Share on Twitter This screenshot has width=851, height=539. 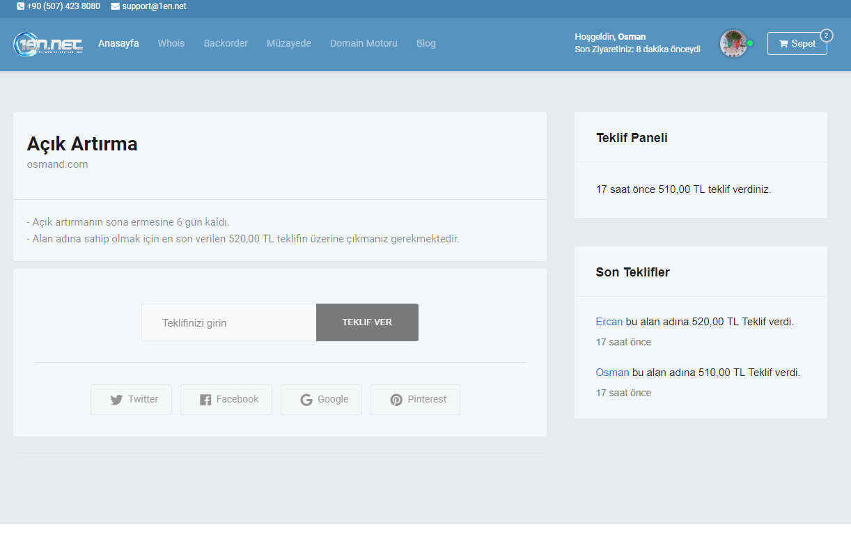pyautogui.click(x=131, y=400)
